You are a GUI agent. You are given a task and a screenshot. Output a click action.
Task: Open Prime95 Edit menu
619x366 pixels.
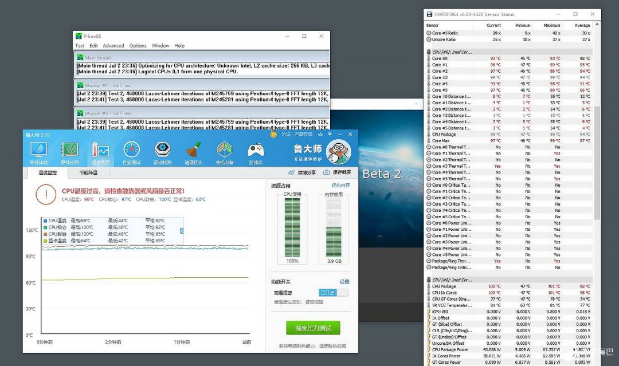[x=93, y=46]
